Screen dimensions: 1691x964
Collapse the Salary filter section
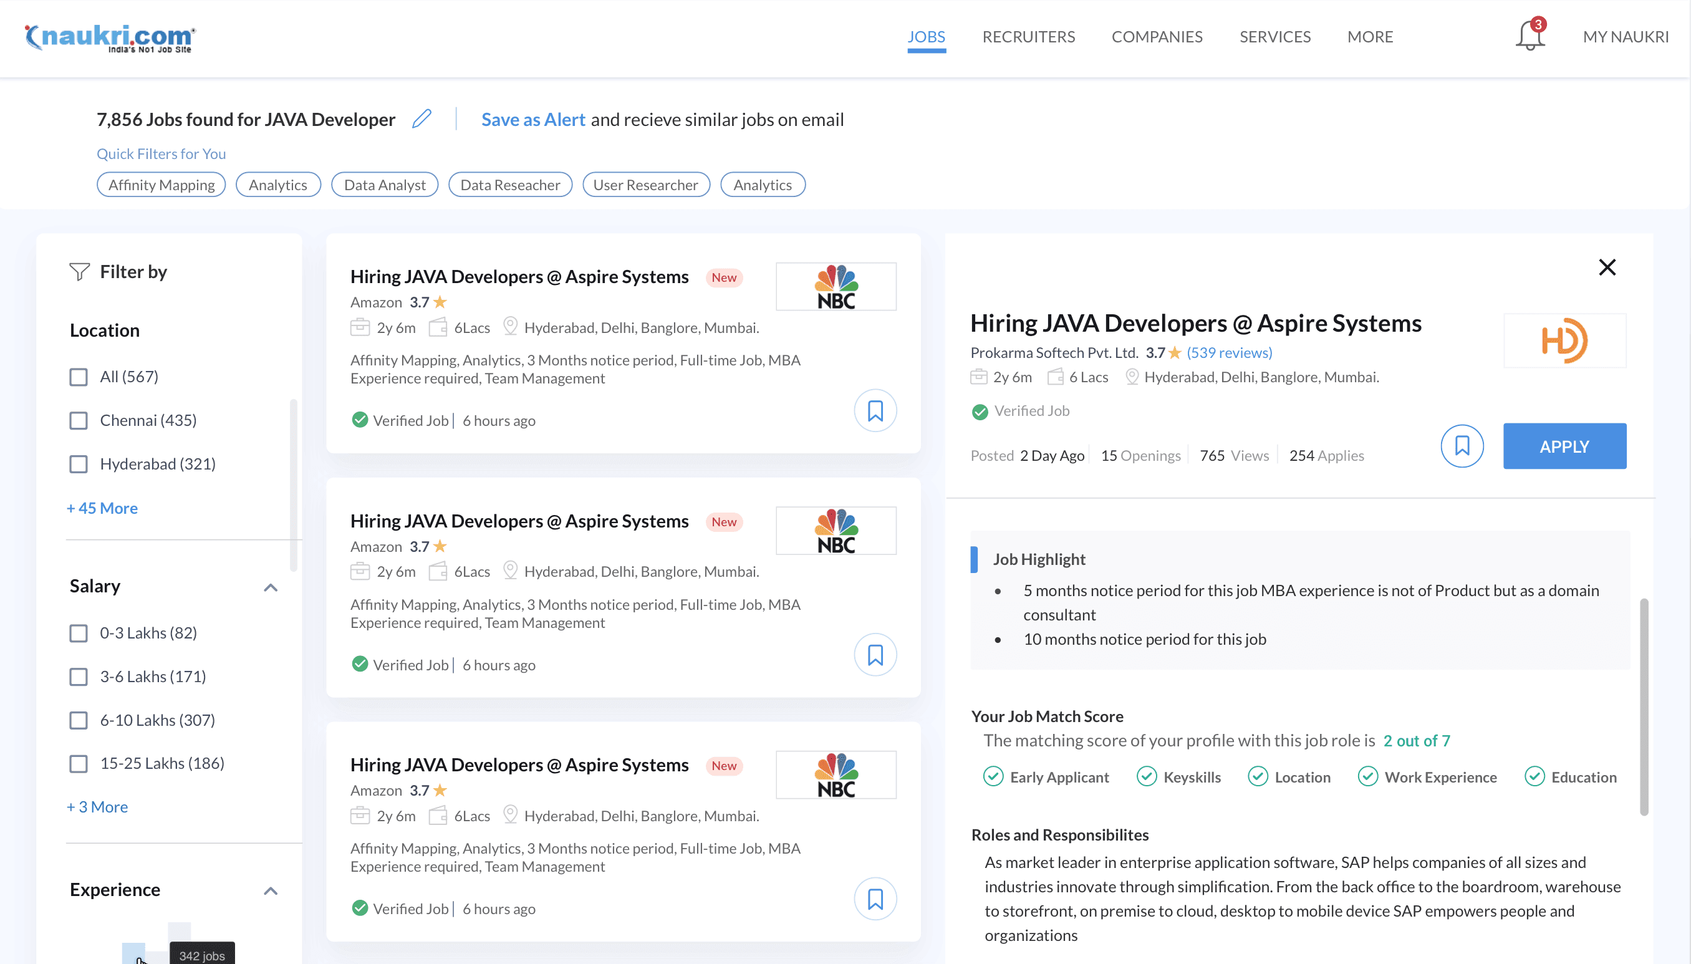(270, 587)
